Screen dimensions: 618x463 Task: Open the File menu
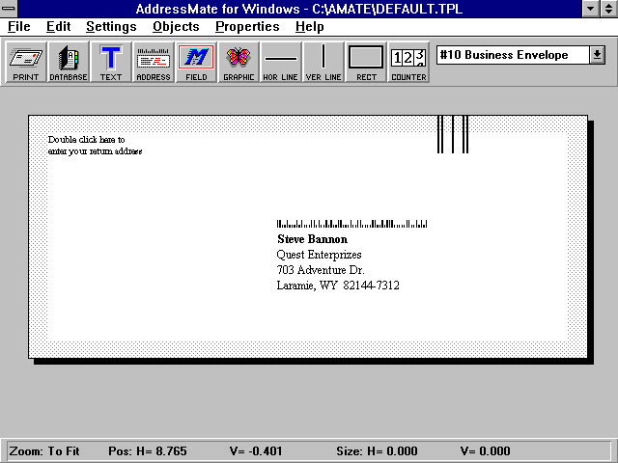coord(19,27)
